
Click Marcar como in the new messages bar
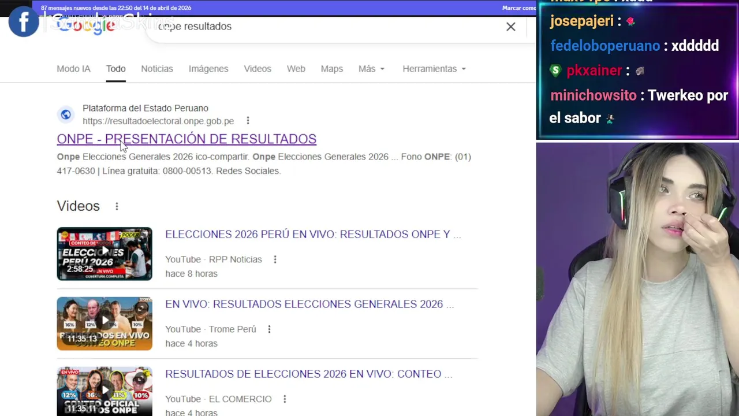[x=519, y=8]
